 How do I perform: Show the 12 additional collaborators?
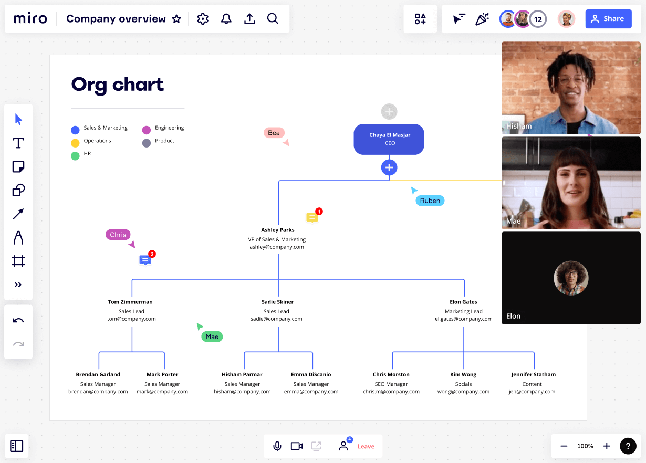coord(538,19)
